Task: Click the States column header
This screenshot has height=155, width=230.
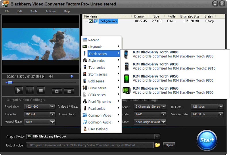Action: click(x=209, y=16)
